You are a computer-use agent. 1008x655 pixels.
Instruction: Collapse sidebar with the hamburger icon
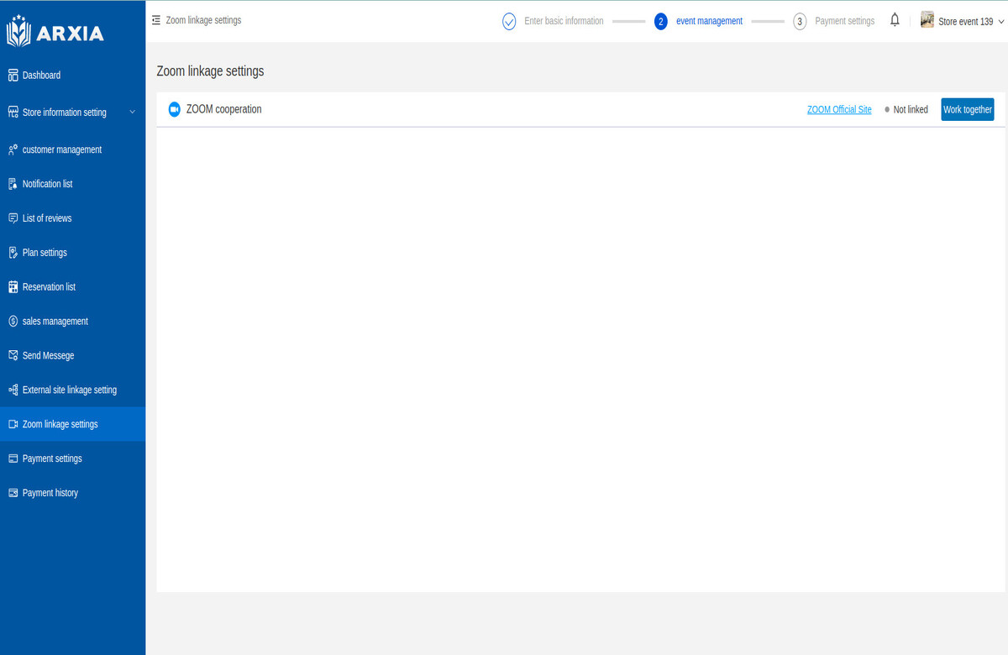(156, 20)
